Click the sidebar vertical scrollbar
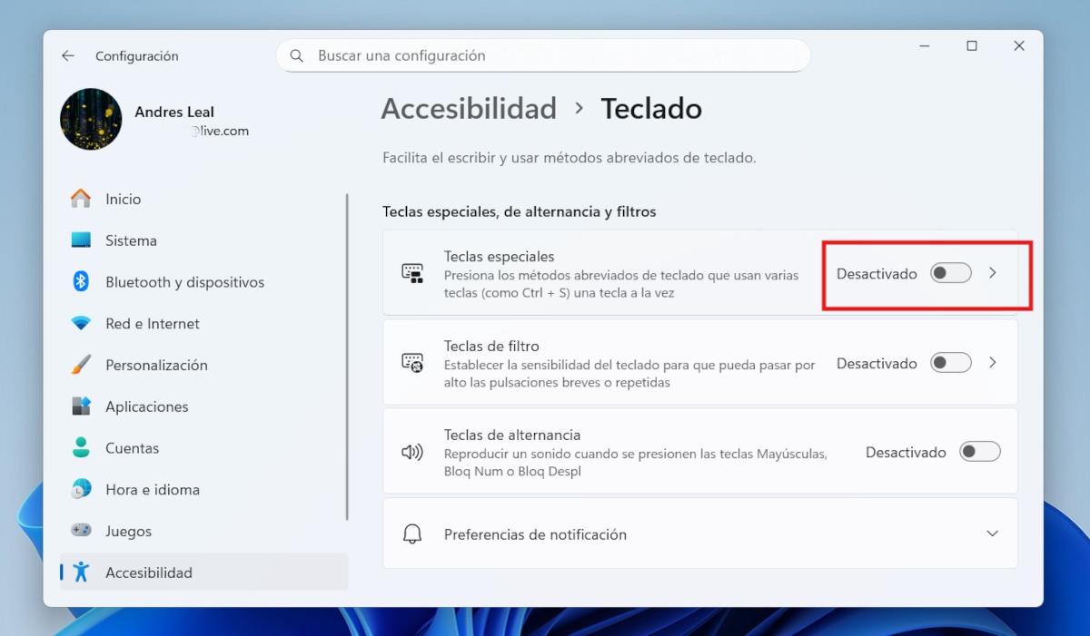1090x636 pixels. coord(347,357)
